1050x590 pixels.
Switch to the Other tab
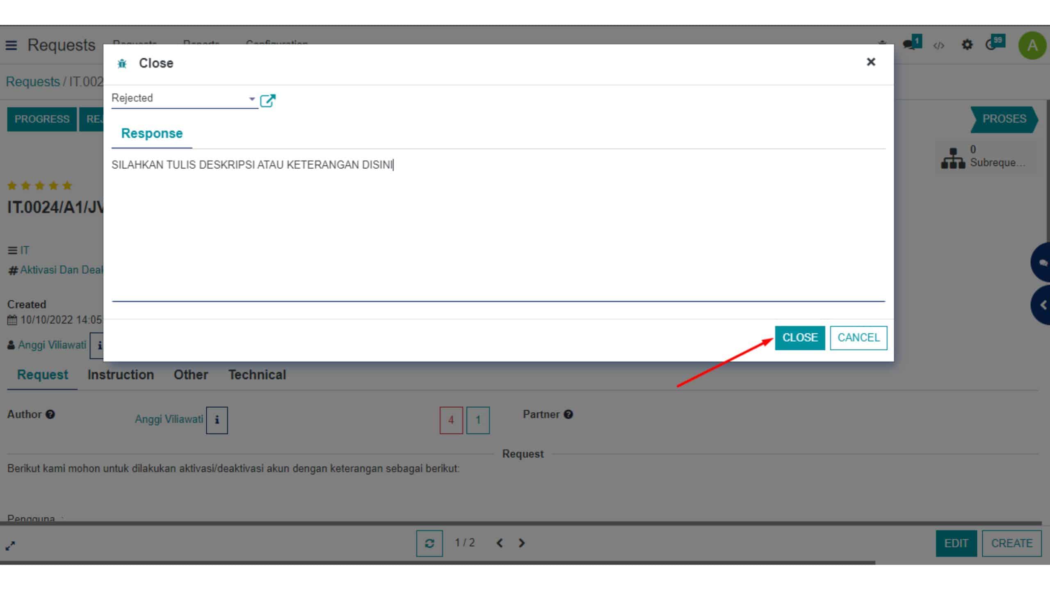[191, 375]
